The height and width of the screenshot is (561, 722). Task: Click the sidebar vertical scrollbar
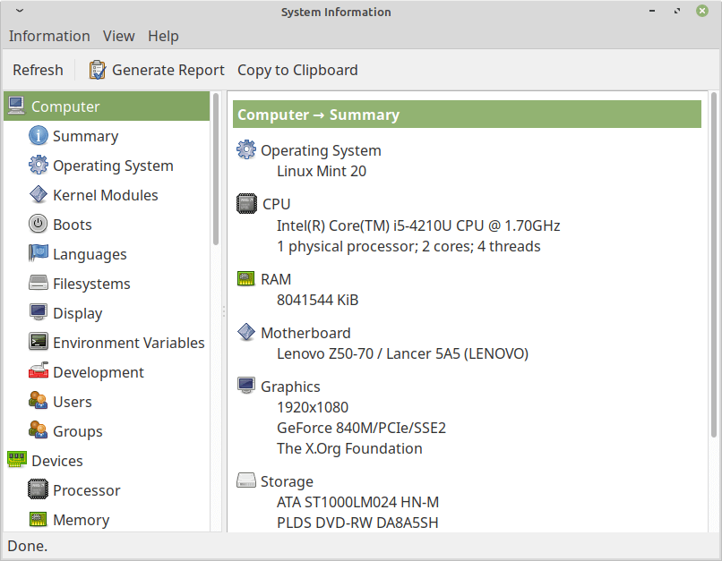click(216, 170)
